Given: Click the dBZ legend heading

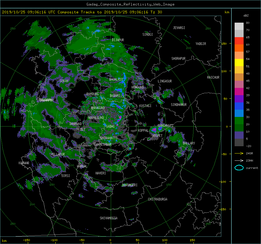Looking at the screenshot, I should coord(246,15).
